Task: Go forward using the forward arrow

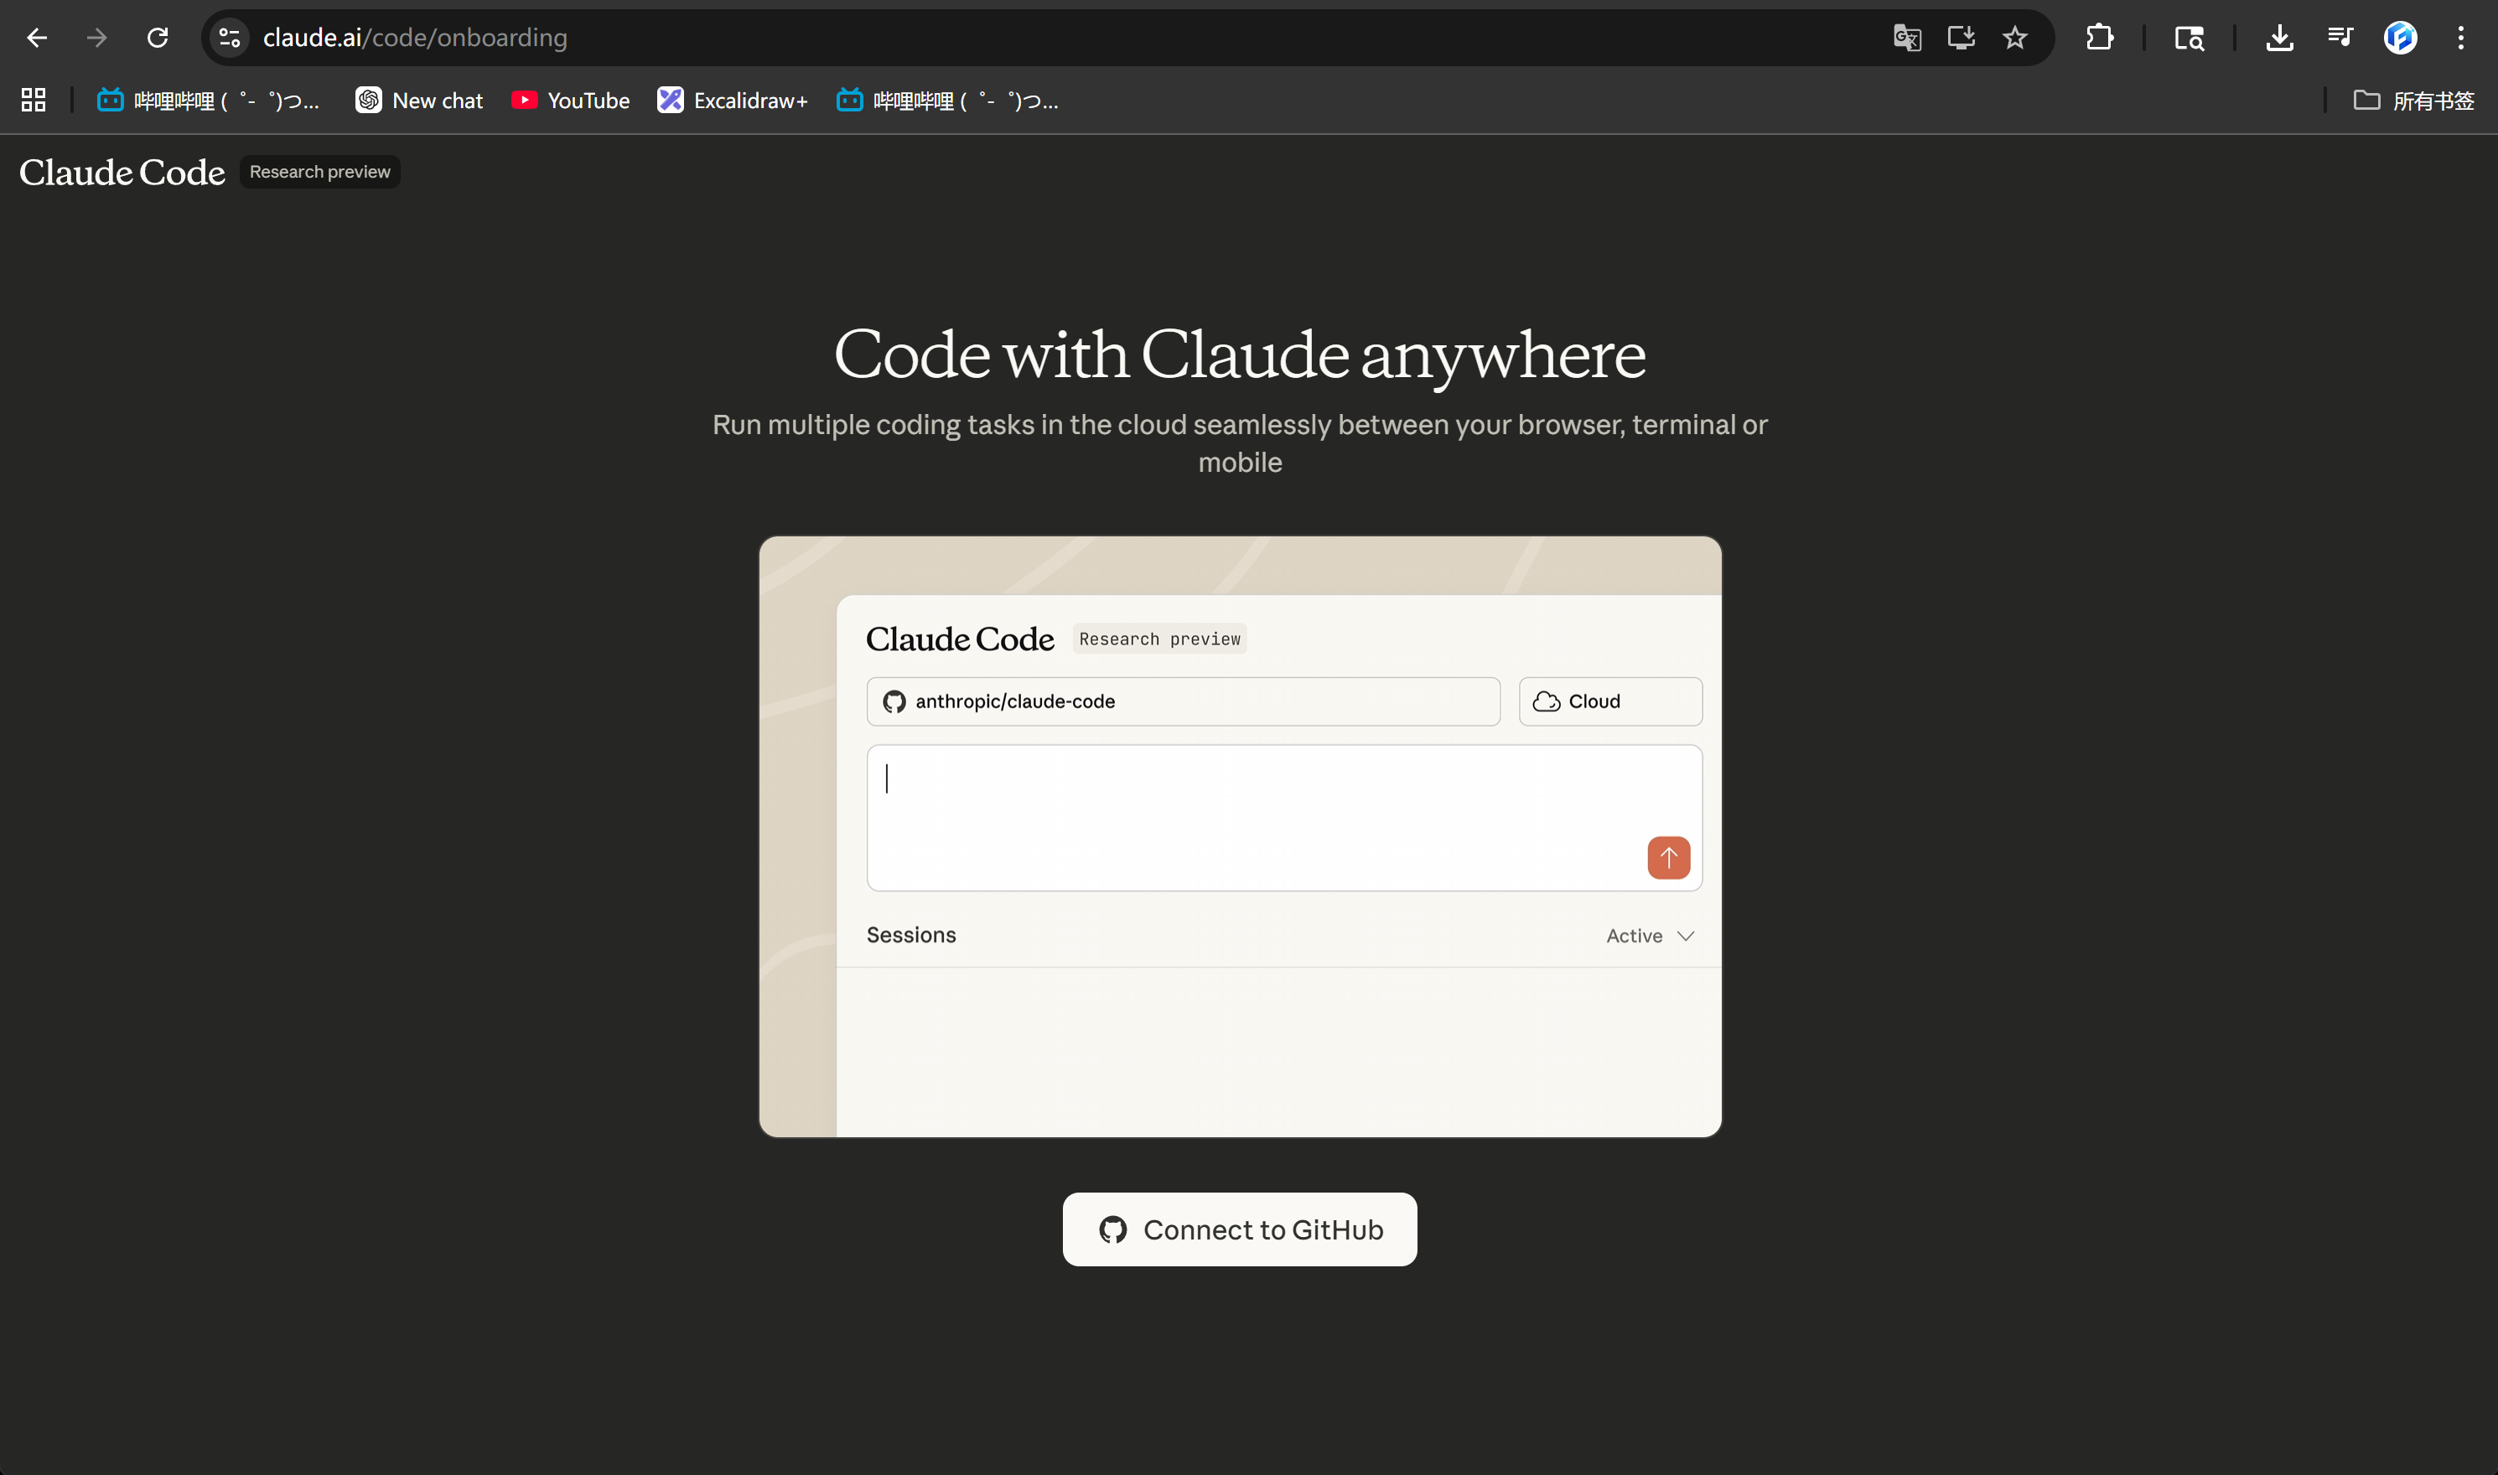Action: pyautogui.click(x=96, y=38)
